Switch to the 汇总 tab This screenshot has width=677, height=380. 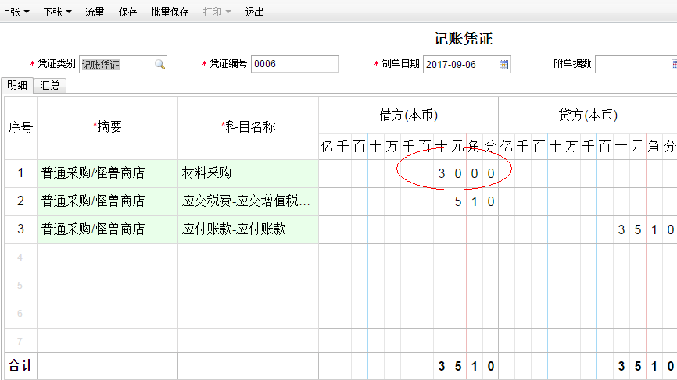(50, 86)
